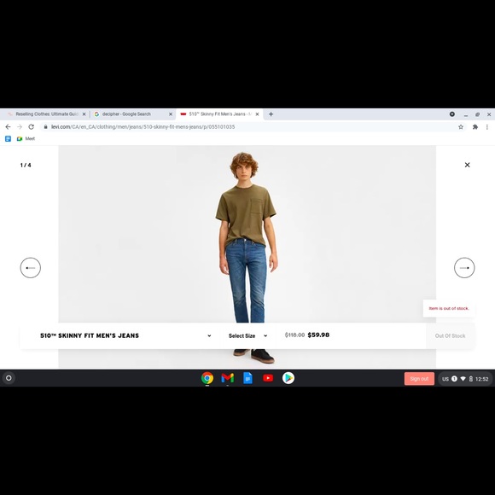Open the status tray at the 12:52 clock
The width and height of the screenshot is (495, 495).
(x=481, y=379)
